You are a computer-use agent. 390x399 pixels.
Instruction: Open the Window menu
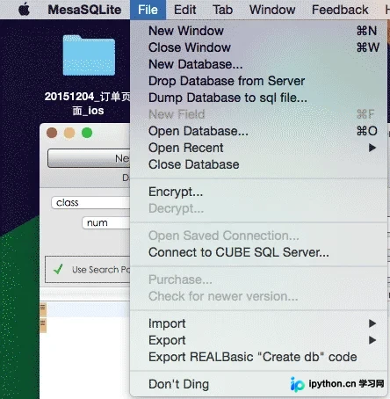(272, 10)
